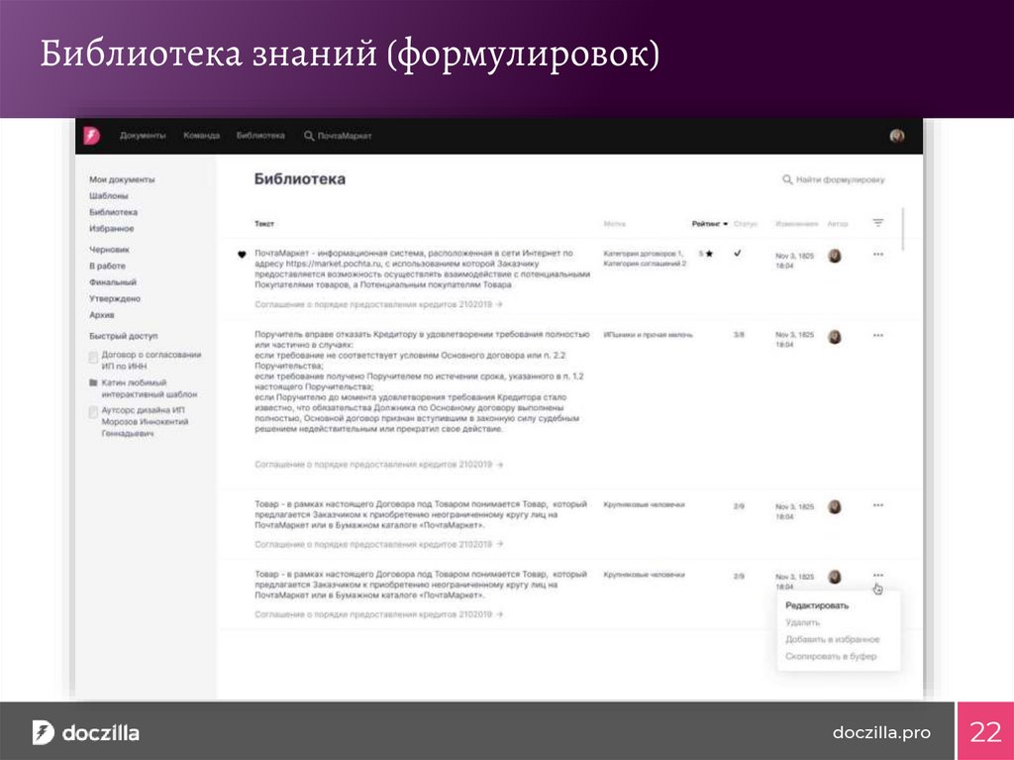The image size is (1014, 760).
Task: Sort by the Статус column header
Action: (x=746, y=223)
